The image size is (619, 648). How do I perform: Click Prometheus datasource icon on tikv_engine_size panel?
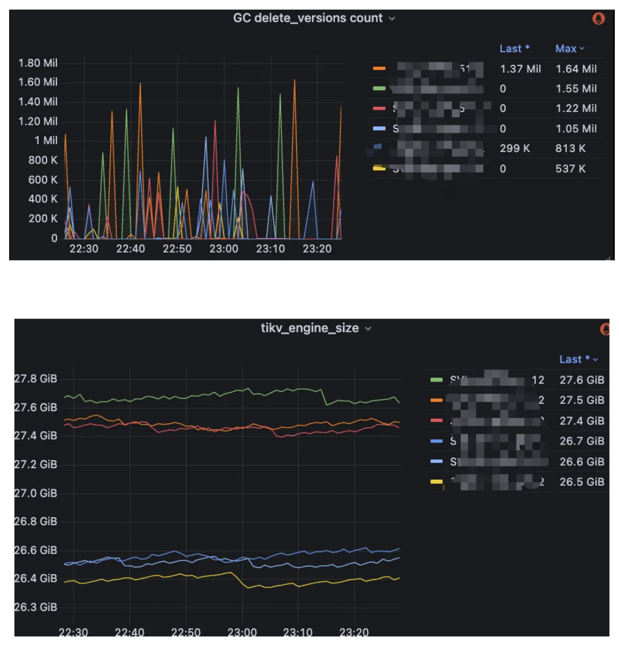tap(604, 329)
